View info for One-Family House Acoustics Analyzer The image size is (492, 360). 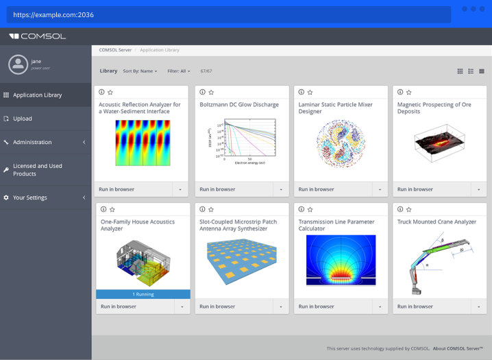click(103, 209)
